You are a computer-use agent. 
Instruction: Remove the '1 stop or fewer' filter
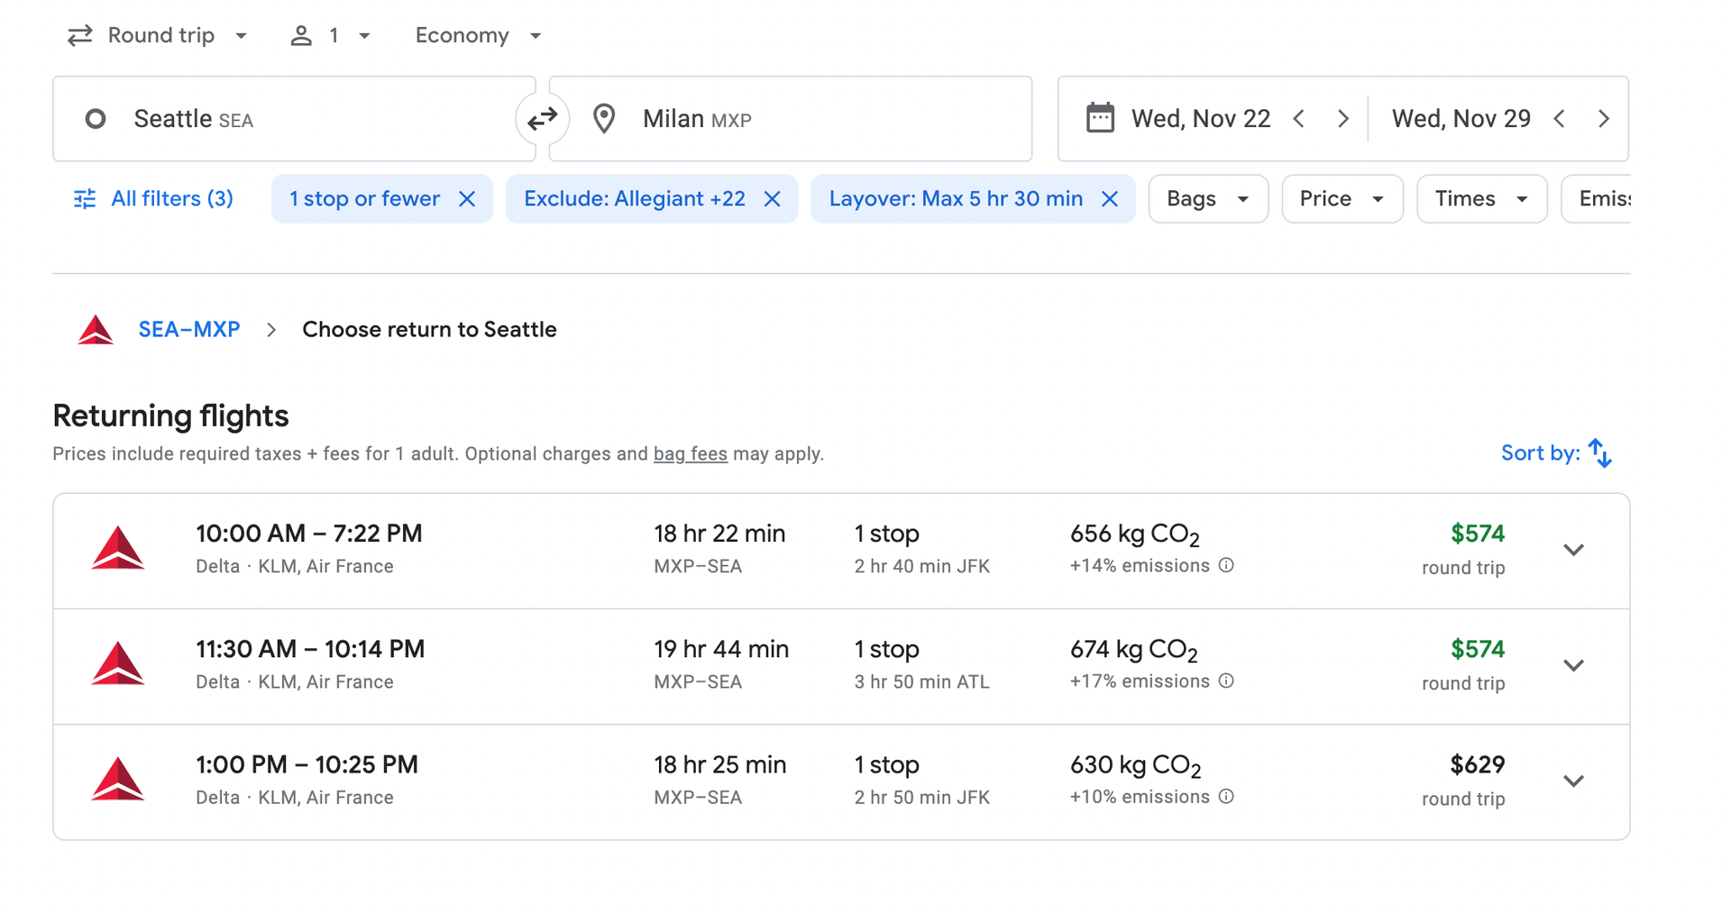point(467,198)
